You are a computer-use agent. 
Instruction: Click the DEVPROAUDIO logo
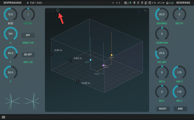tap(12, 3)
